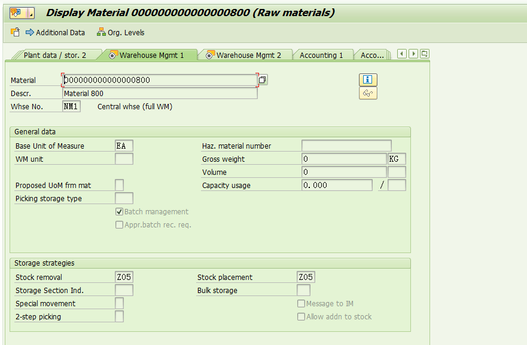Open the Accounting 1 tab
Image resolution: width=527 pixels, height=345 pixels.
(322, 54)
